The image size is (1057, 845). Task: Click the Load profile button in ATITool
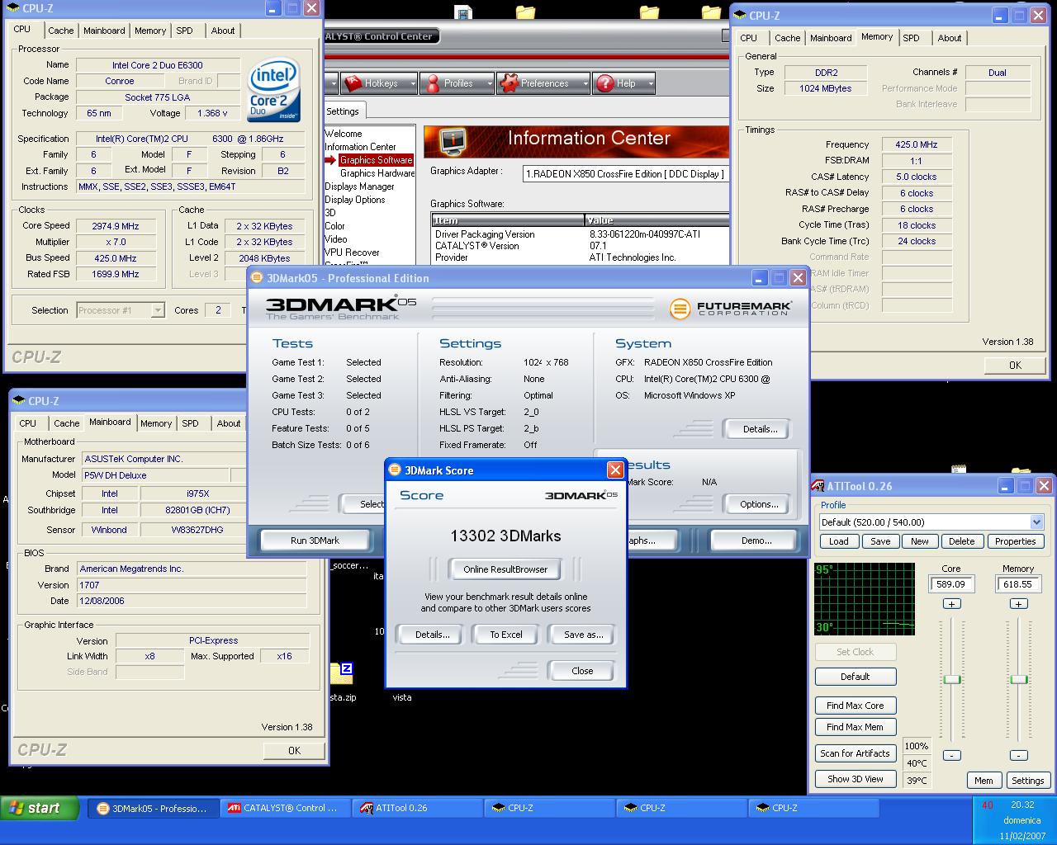point(838,541)
